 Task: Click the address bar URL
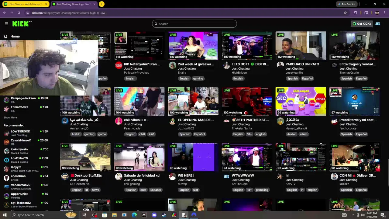(68, 13)
